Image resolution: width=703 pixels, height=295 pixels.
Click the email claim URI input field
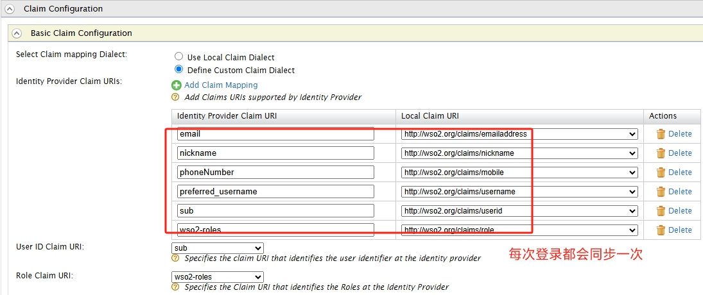tap(275, 134)
